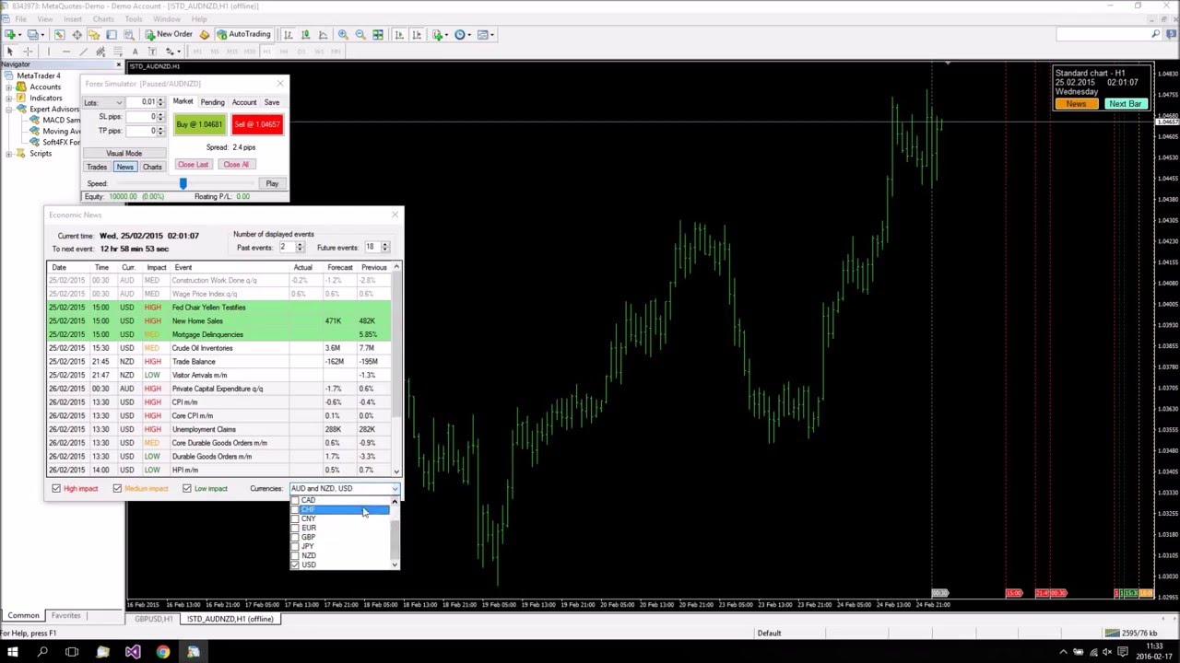Open the Chrome icon in taskbar

click(163, 652)
